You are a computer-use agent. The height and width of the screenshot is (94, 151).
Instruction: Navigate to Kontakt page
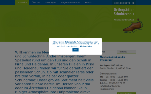[89, 3]
